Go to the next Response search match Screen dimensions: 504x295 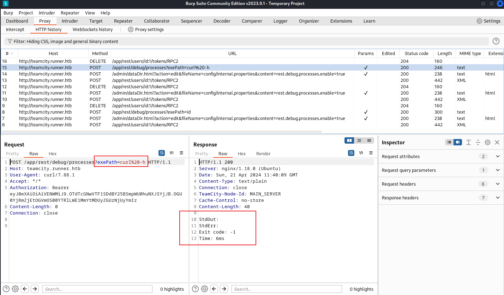click(x=224, y=289)
